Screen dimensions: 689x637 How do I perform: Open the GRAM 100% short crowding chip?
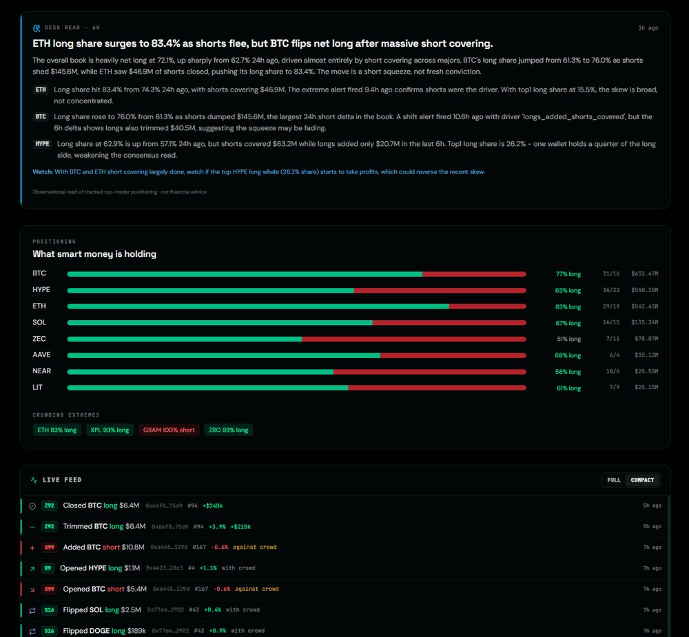[x=169, y=430]
